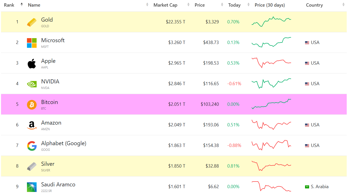348x194 pixels.
Task: Click the $22.355 T market cap value
Action: (x=175, y=22)
